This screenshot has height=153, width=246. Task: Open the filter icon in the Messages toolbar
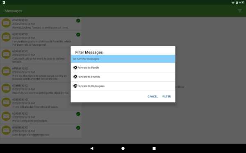240,11
